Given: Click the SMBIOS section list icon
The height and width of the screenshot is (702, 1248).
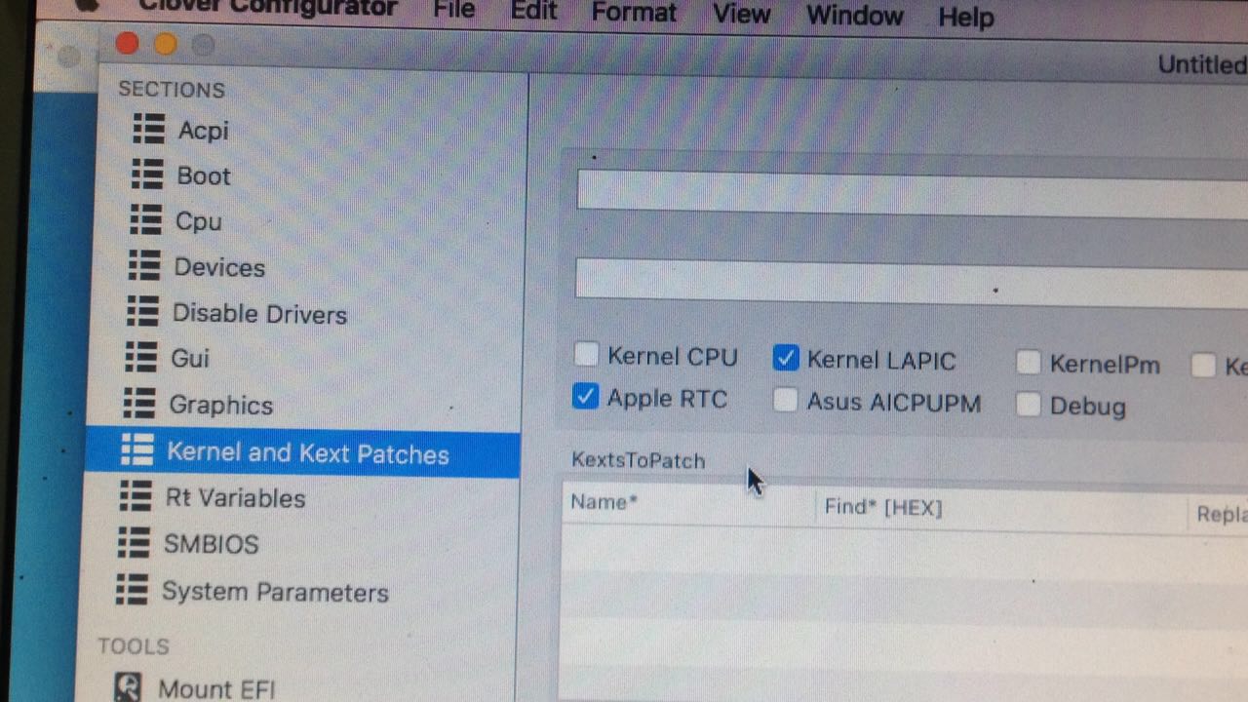Looking at the screenshot, I should (x=134, y=542).
